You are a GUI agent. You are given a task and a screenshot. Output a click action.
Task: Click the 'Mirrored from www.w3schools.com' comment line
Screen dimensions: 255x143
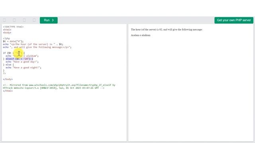[59, 85]
